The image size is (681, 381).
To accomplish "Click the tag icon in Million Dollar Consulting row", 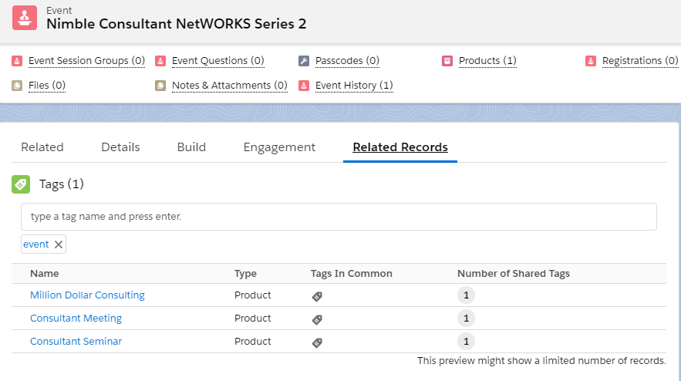I will pos(317,296).
